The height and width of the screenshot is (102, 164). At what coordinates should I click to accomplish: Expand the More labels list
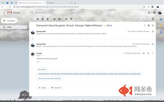[x=9, y=31]
